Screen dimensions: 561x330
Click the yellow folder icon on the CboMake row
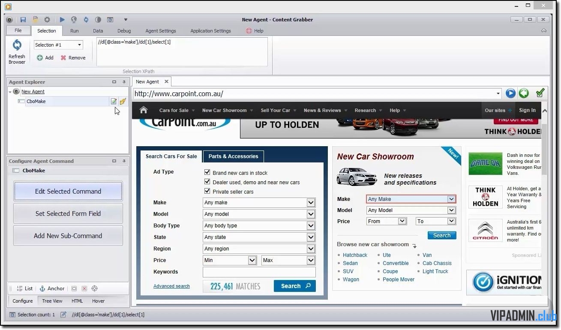(123, 101)
